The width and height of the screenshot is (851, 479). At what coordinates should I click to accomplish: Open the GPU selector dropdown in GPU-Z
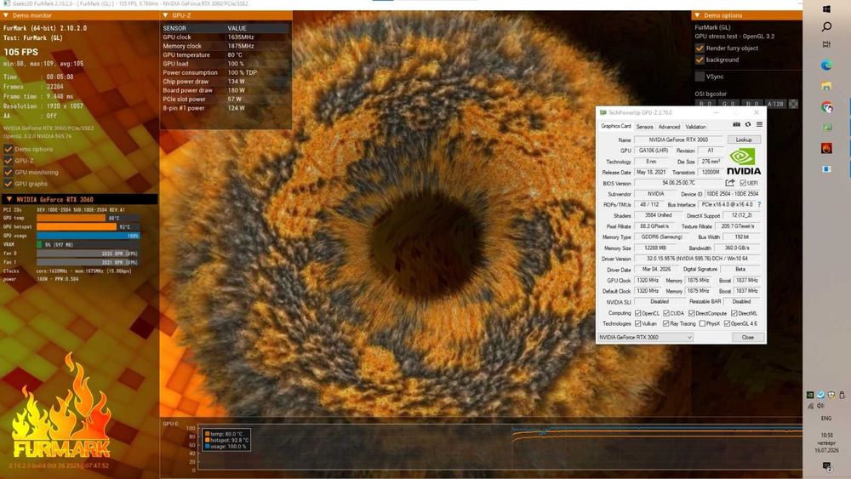pyautogui.click(x=645, y=338)
